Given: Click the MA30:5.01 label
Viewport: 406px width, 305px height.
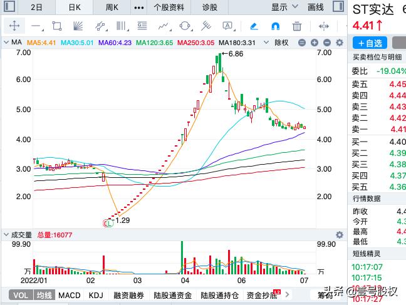Looking at the screenshot, I should coord(77,43).
